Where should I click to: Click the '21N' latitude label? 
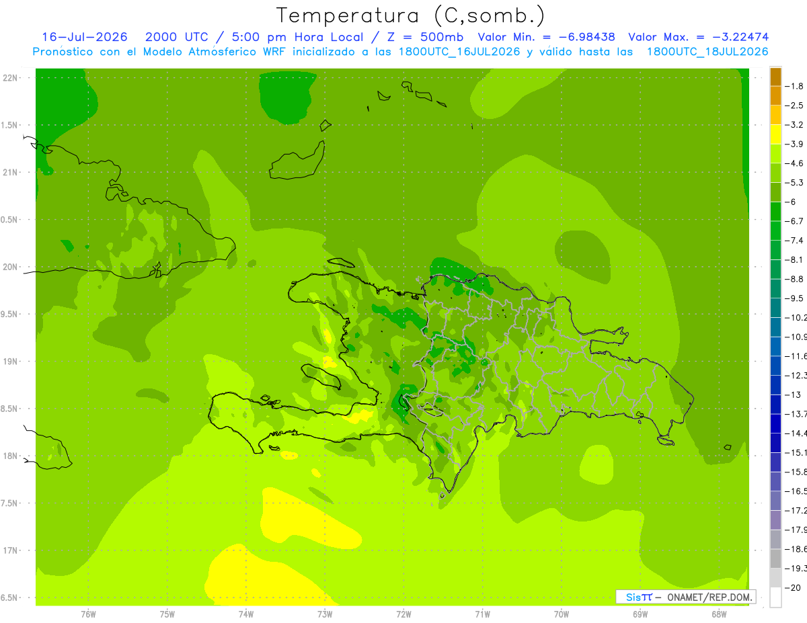[x=10, y=173]
